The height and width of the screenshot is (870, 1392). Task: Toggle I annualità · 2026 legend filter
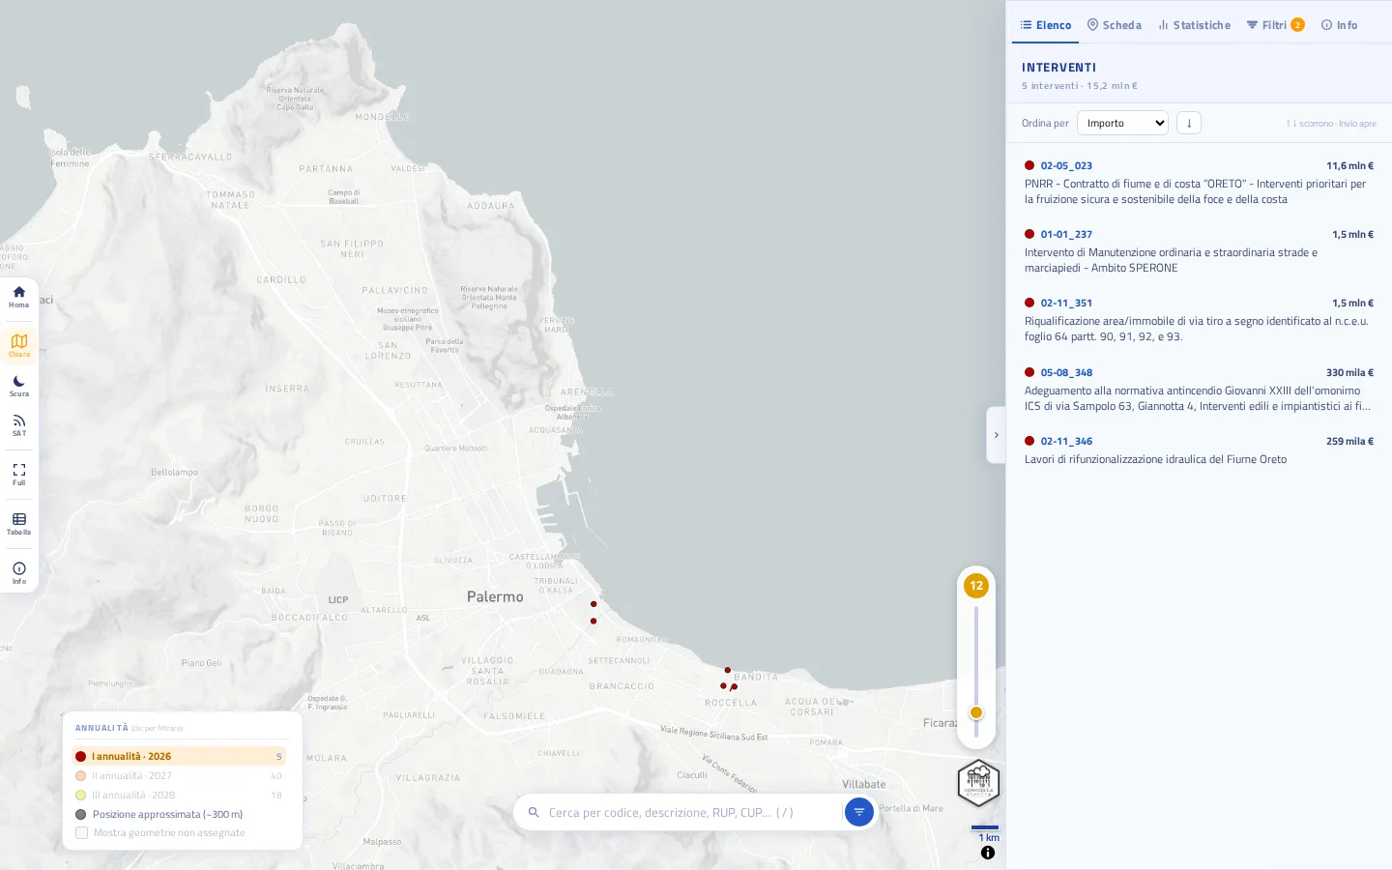pos(180,757)
